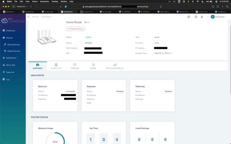
Task: Open the Cellular Health tab
Action: coord(114,66)
